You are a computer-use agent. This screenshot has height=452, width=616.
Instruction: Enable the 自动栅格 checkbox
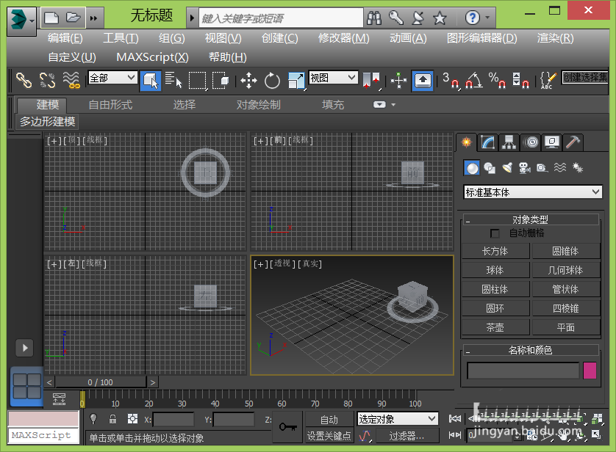tap(495, 233)
